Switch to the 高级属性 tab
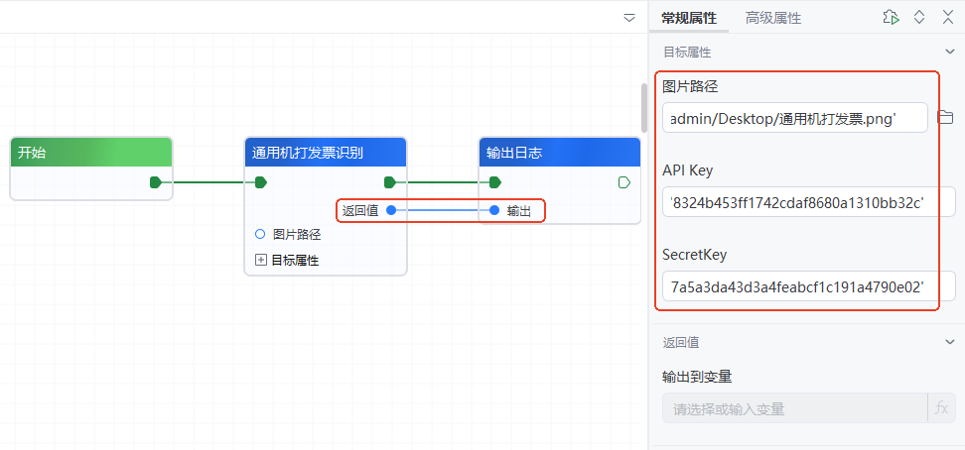965x450 pixels. [772, 18]
